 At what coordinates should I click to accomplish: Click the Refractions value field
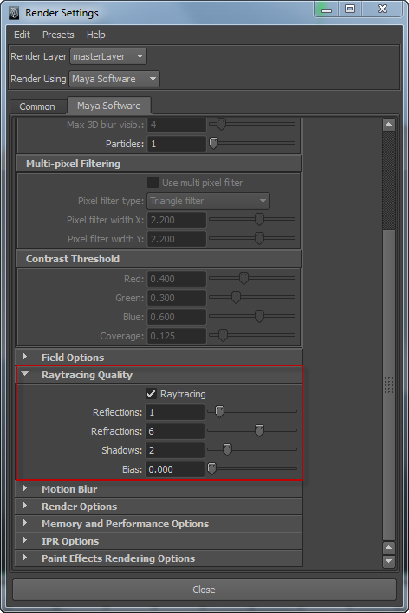pyautogui.click(x=175, y=431)
